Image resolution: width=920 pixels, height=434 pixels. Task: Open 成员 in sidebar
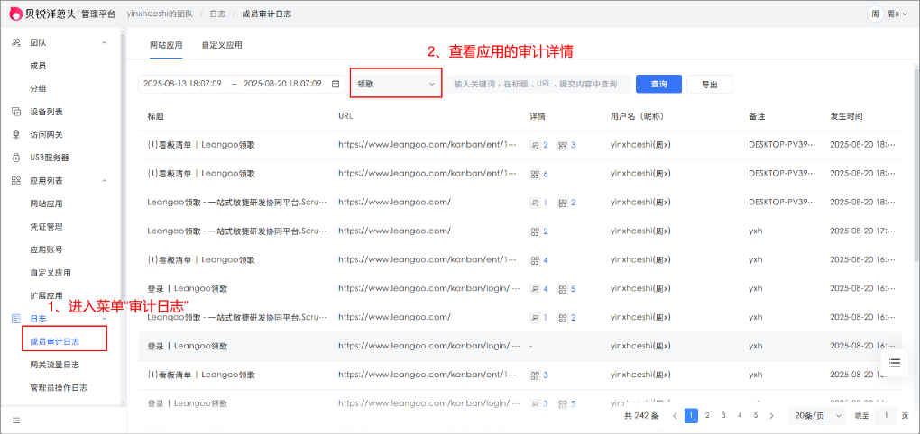pos(38,66)
